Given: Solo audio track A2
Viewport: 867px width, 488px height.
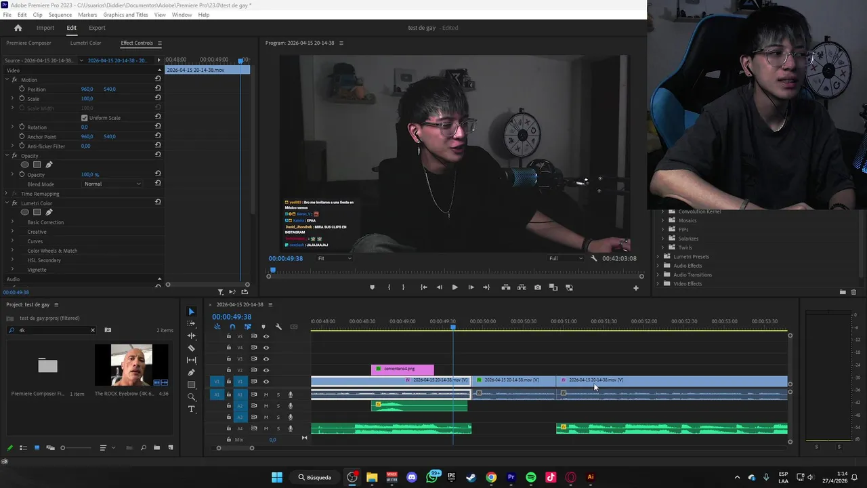Looking at the screenshot, I should pyautogui.click(x=278, y=406).
